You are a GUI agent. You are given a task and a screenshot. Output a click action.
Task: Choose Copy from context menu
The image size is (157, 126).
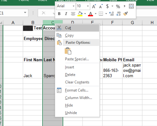pos(77,35)
